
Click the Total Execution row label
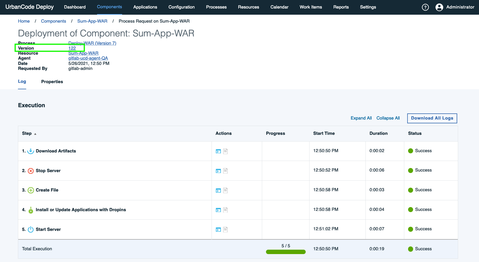coord(37,249)
